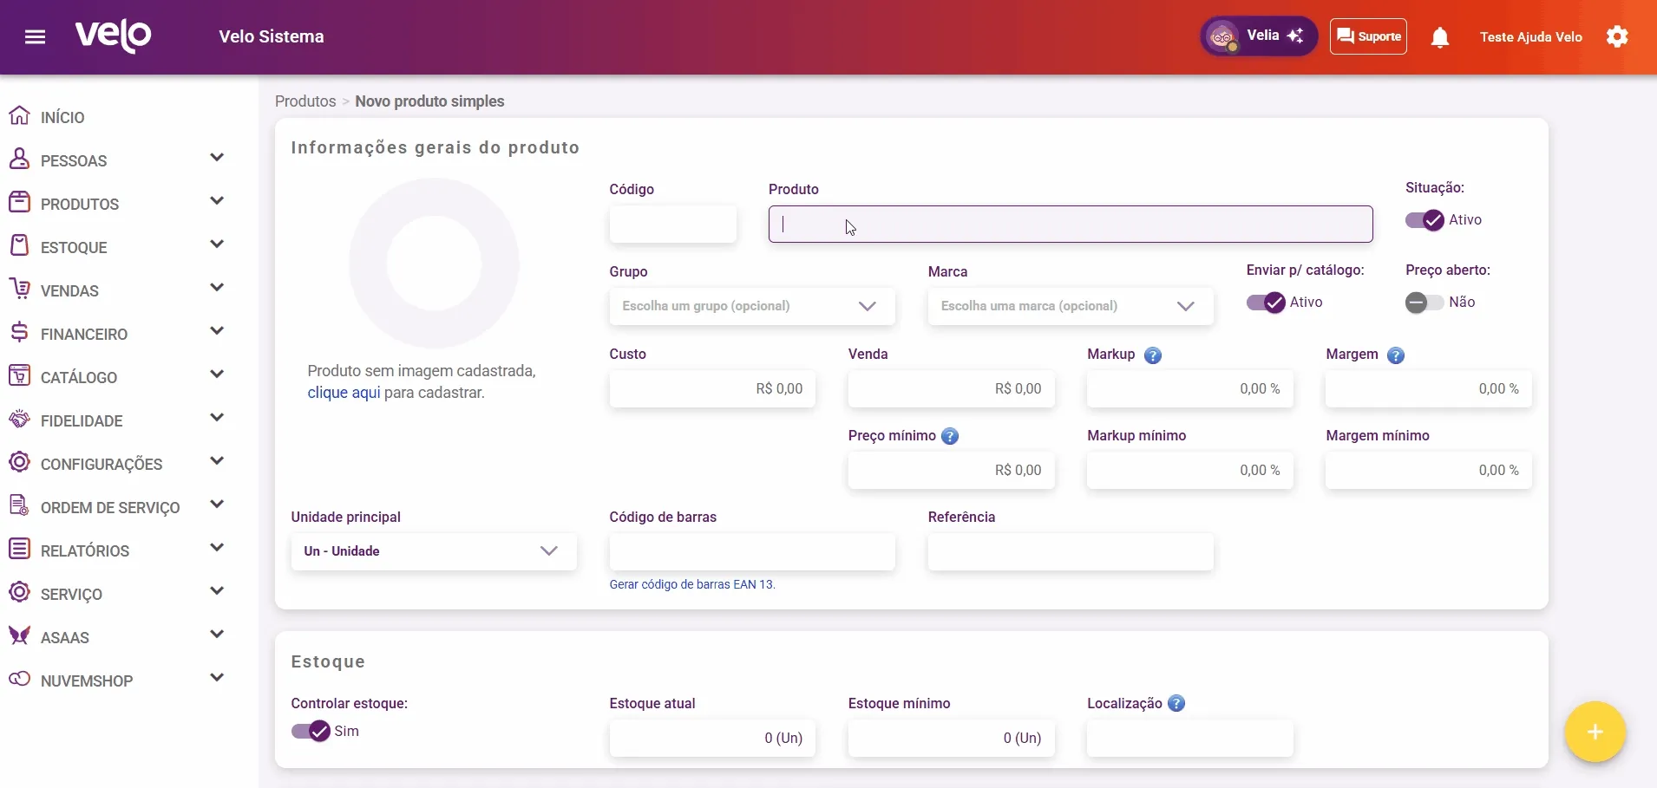Focus the Código input field
The image size is (1657, 788).
tap(673, 225)
